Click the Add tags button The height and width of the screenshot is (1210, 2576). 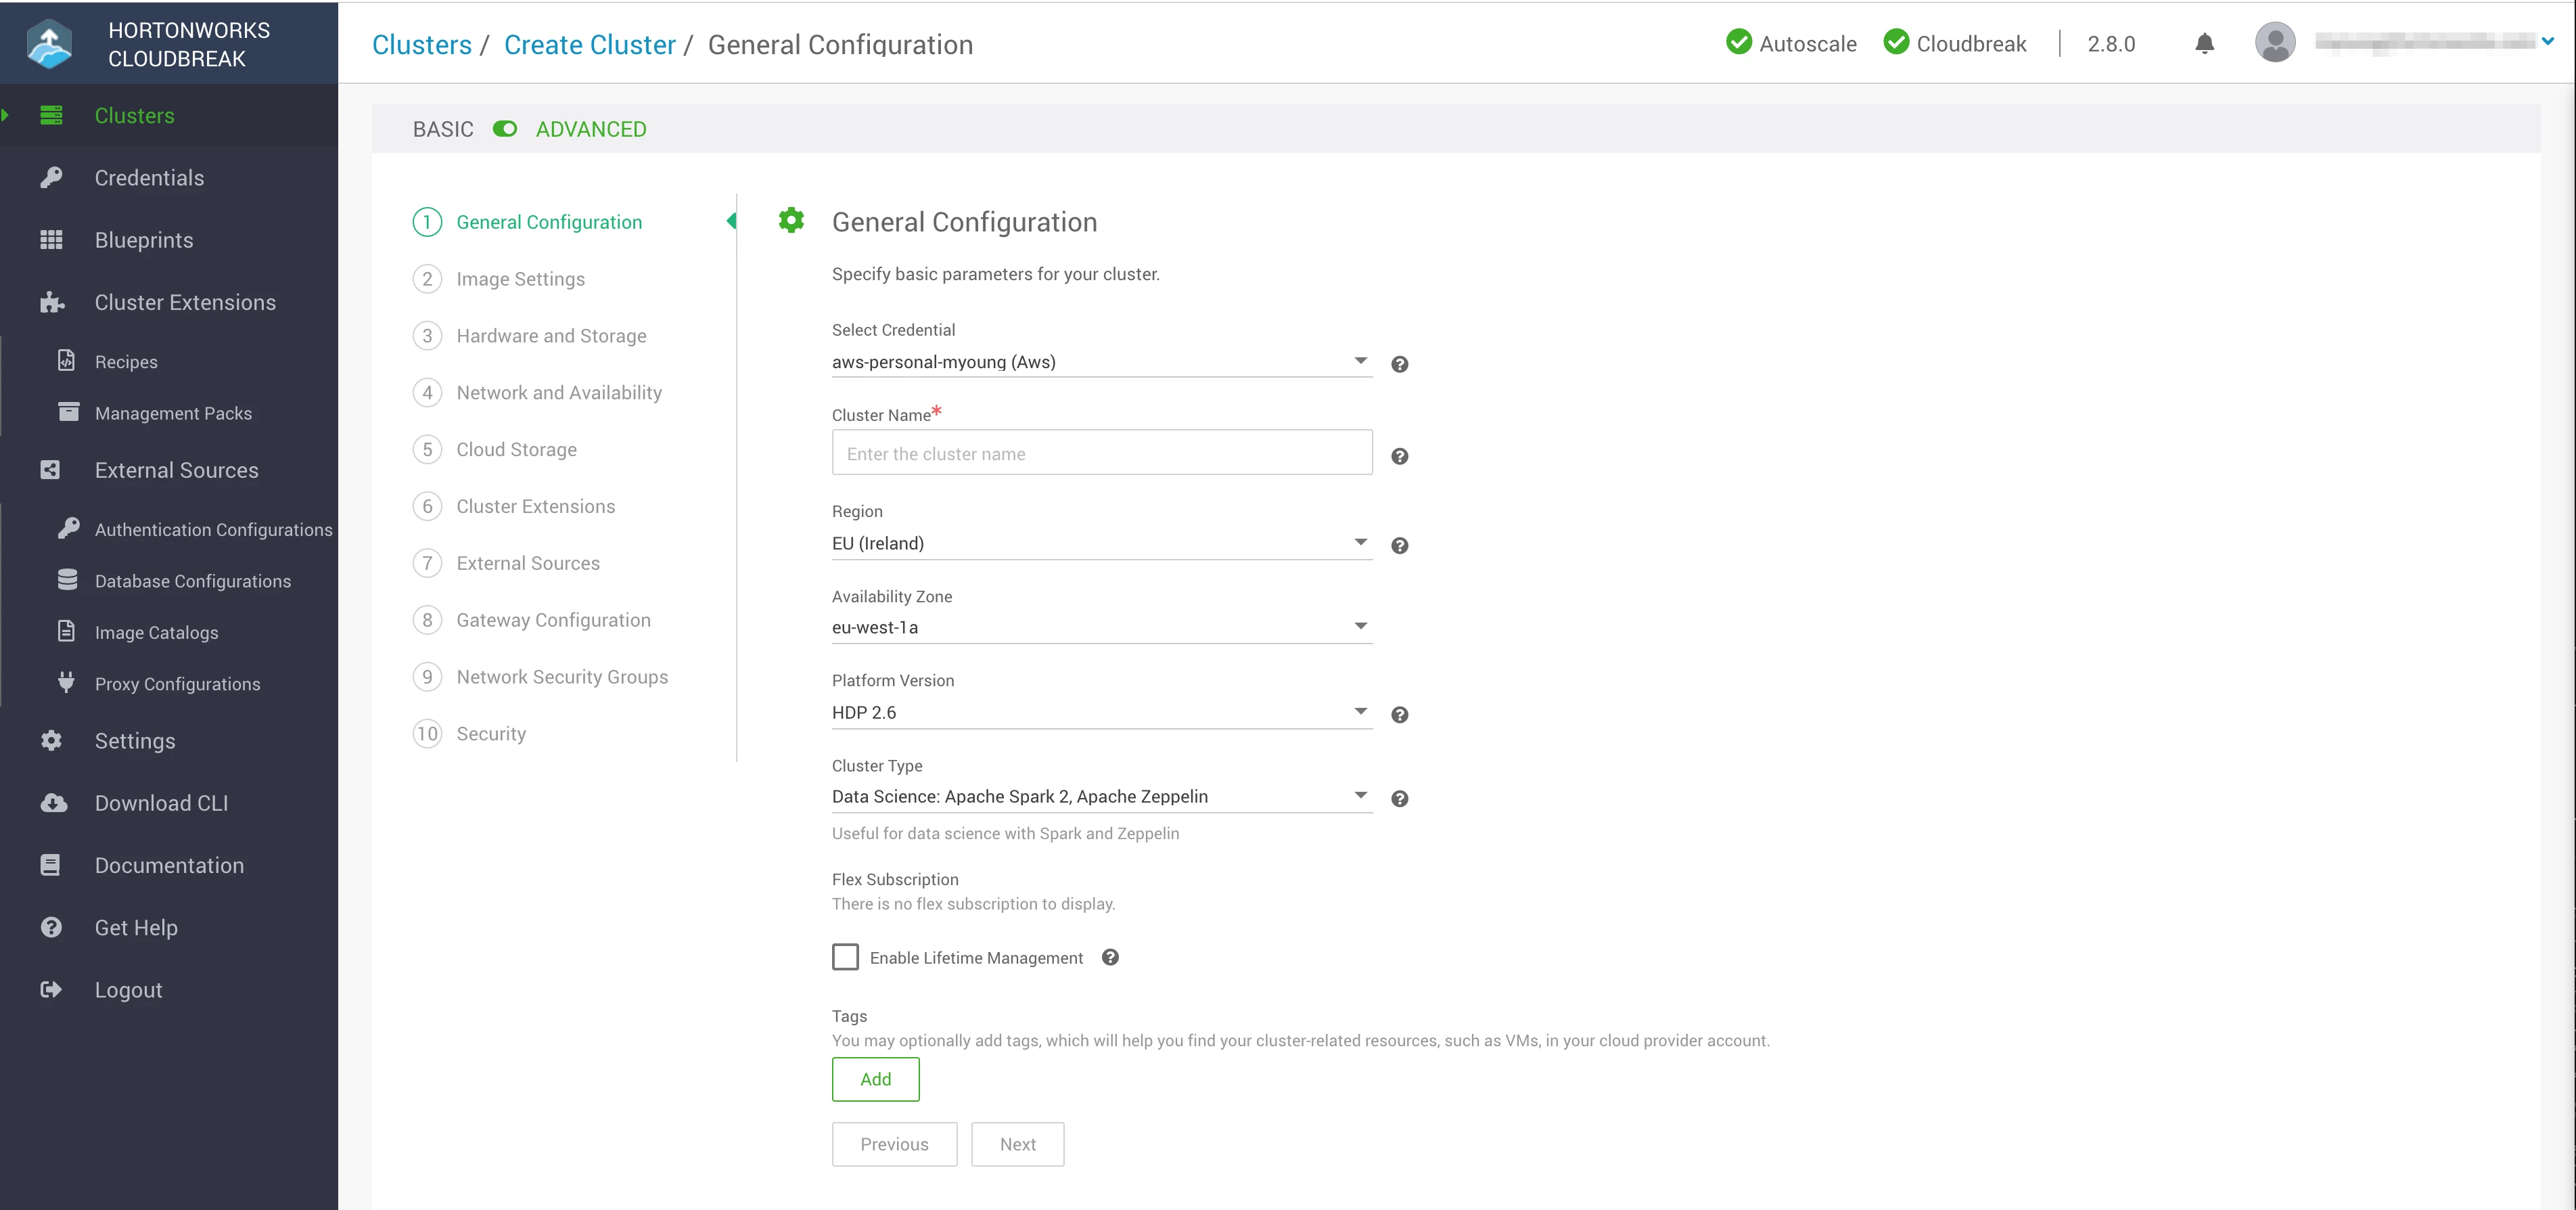pyautogui.click(x=875, y=1079)
